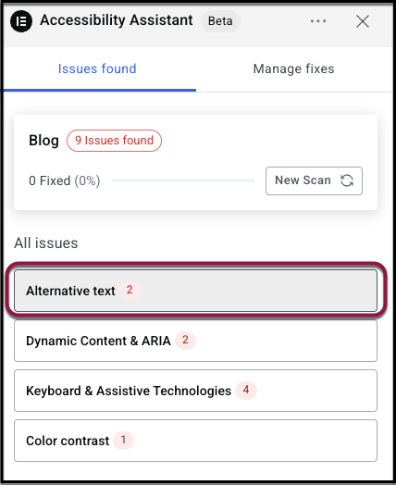Click the Alternative text count badge

[x=130, y=290]
